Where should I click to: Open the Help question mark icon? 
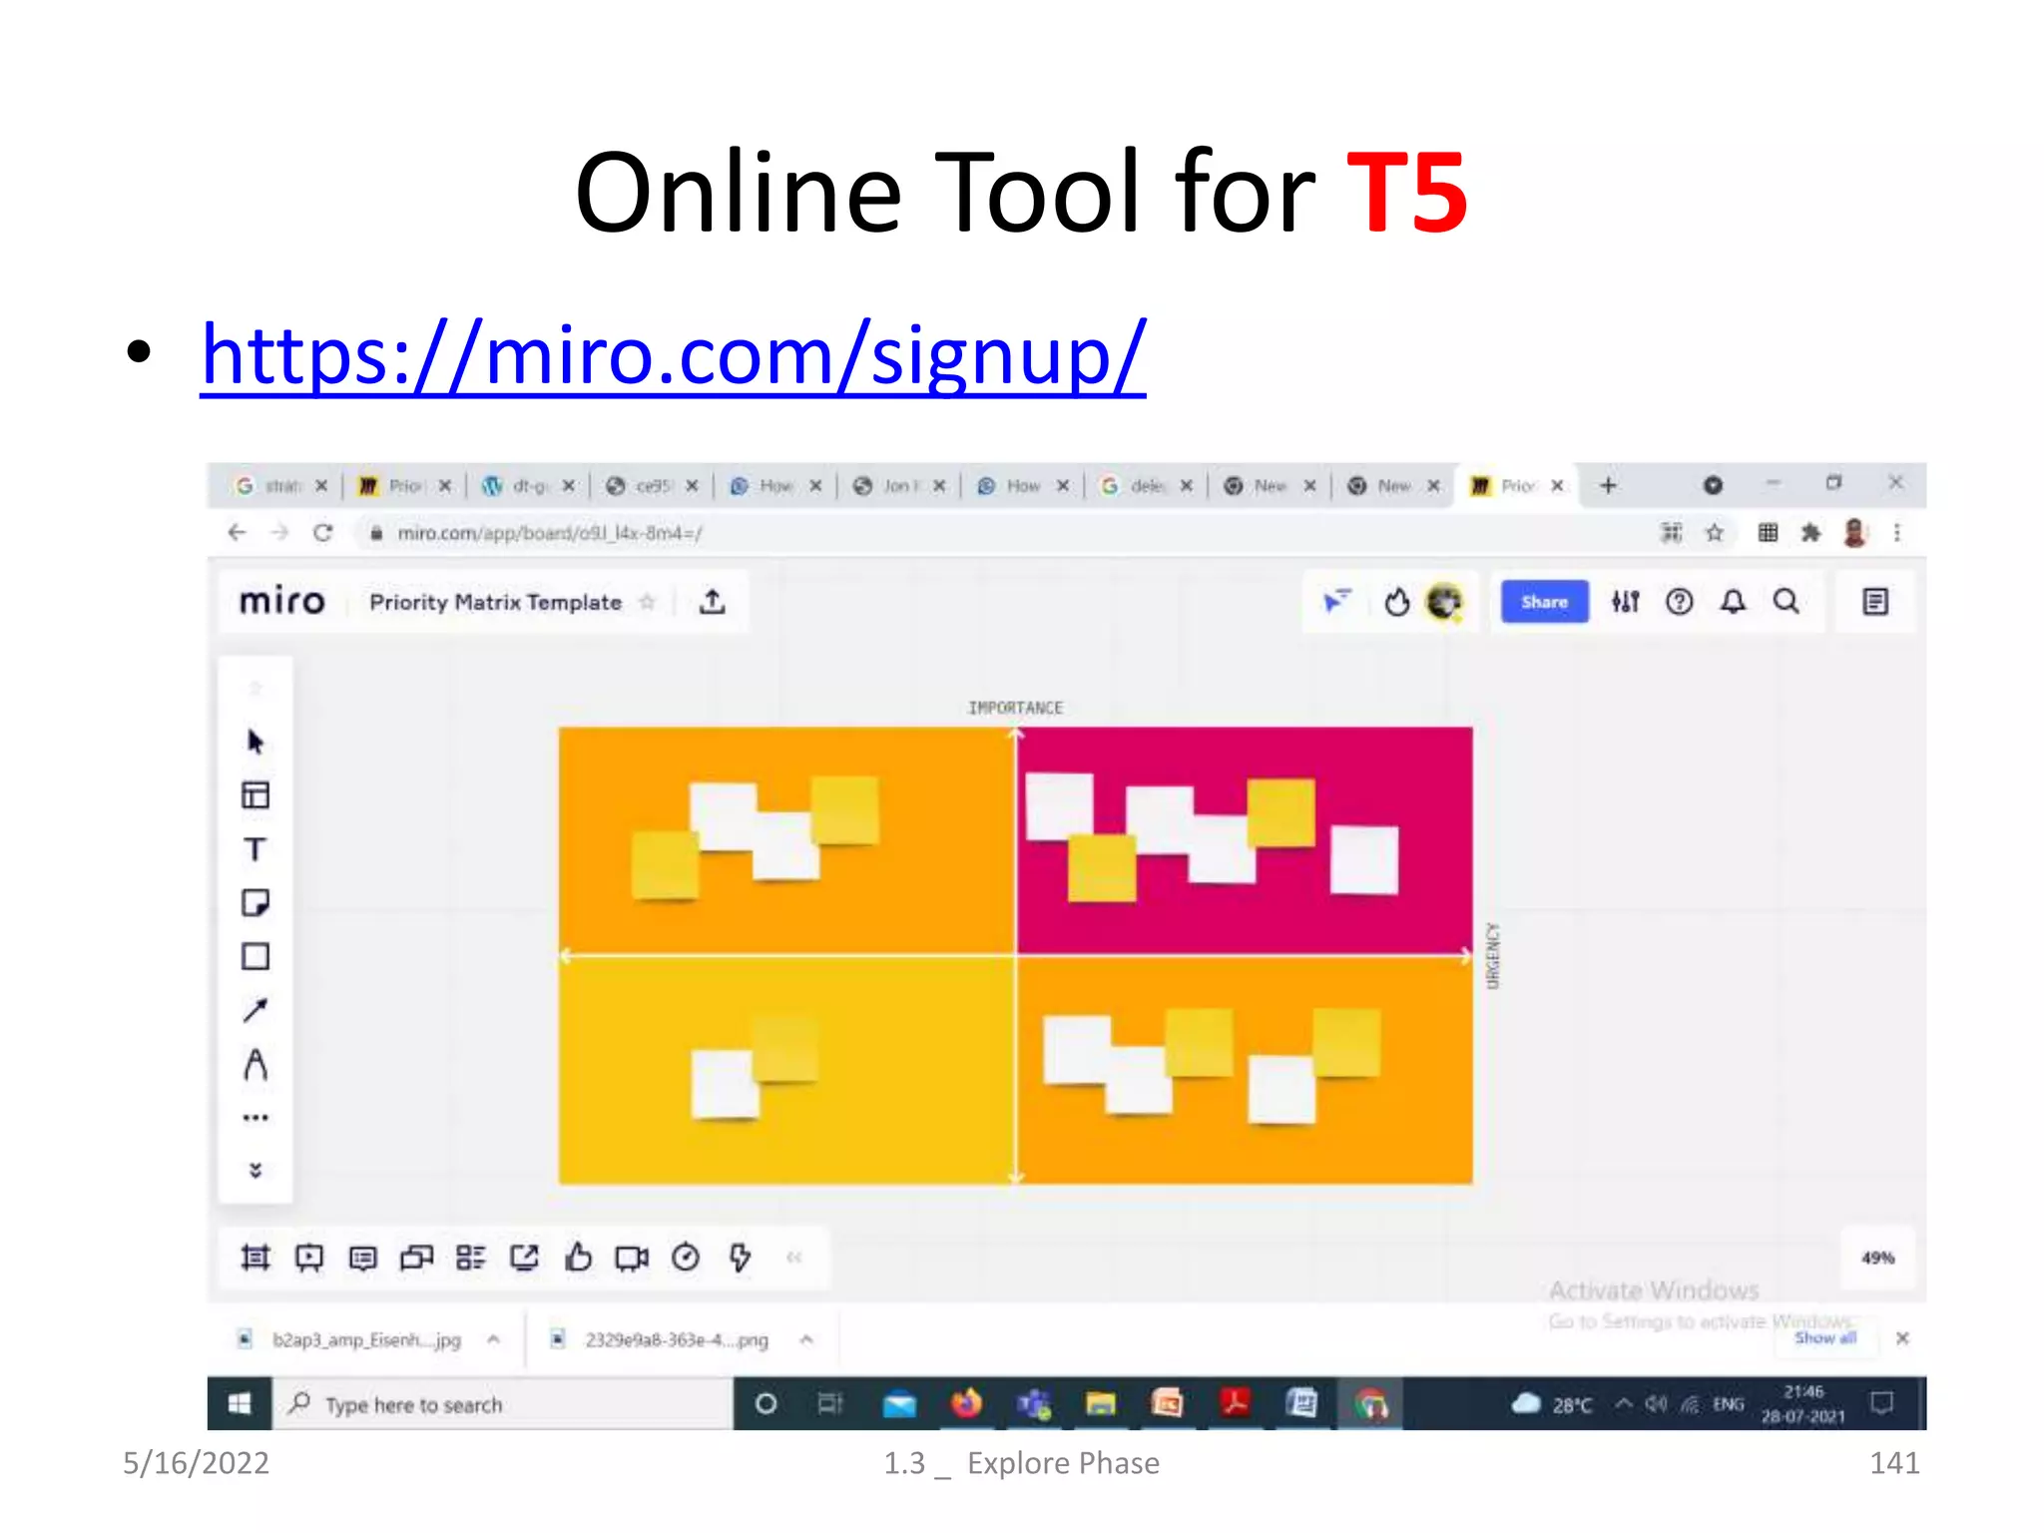(1680, 602)
